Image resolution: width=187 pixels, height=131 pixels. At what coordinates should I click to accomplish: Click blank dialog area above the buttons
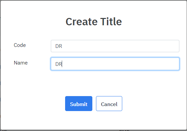click(94, 83)
